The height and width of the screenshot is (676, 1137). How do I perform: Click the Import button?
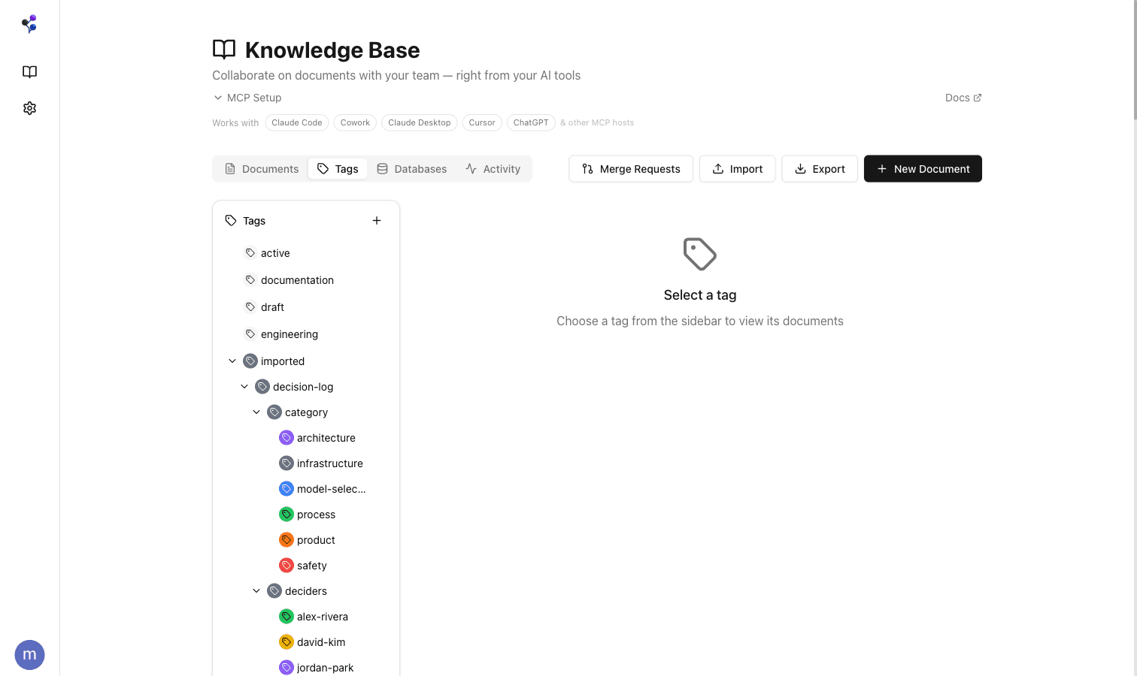pyautogui.click(x=737, y=168)
